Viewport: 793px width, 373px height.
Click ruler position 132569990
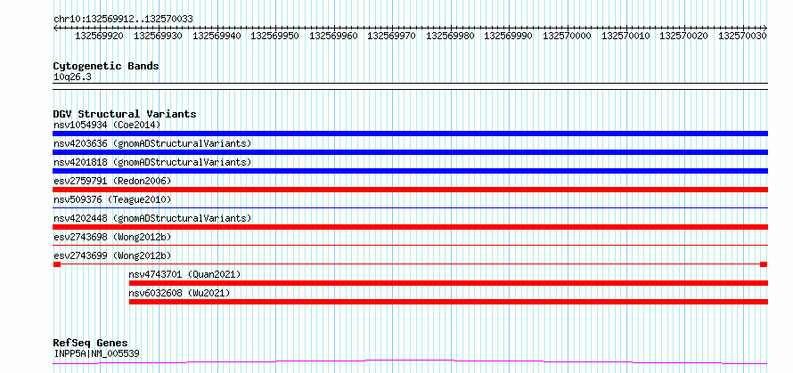point(508,36)
